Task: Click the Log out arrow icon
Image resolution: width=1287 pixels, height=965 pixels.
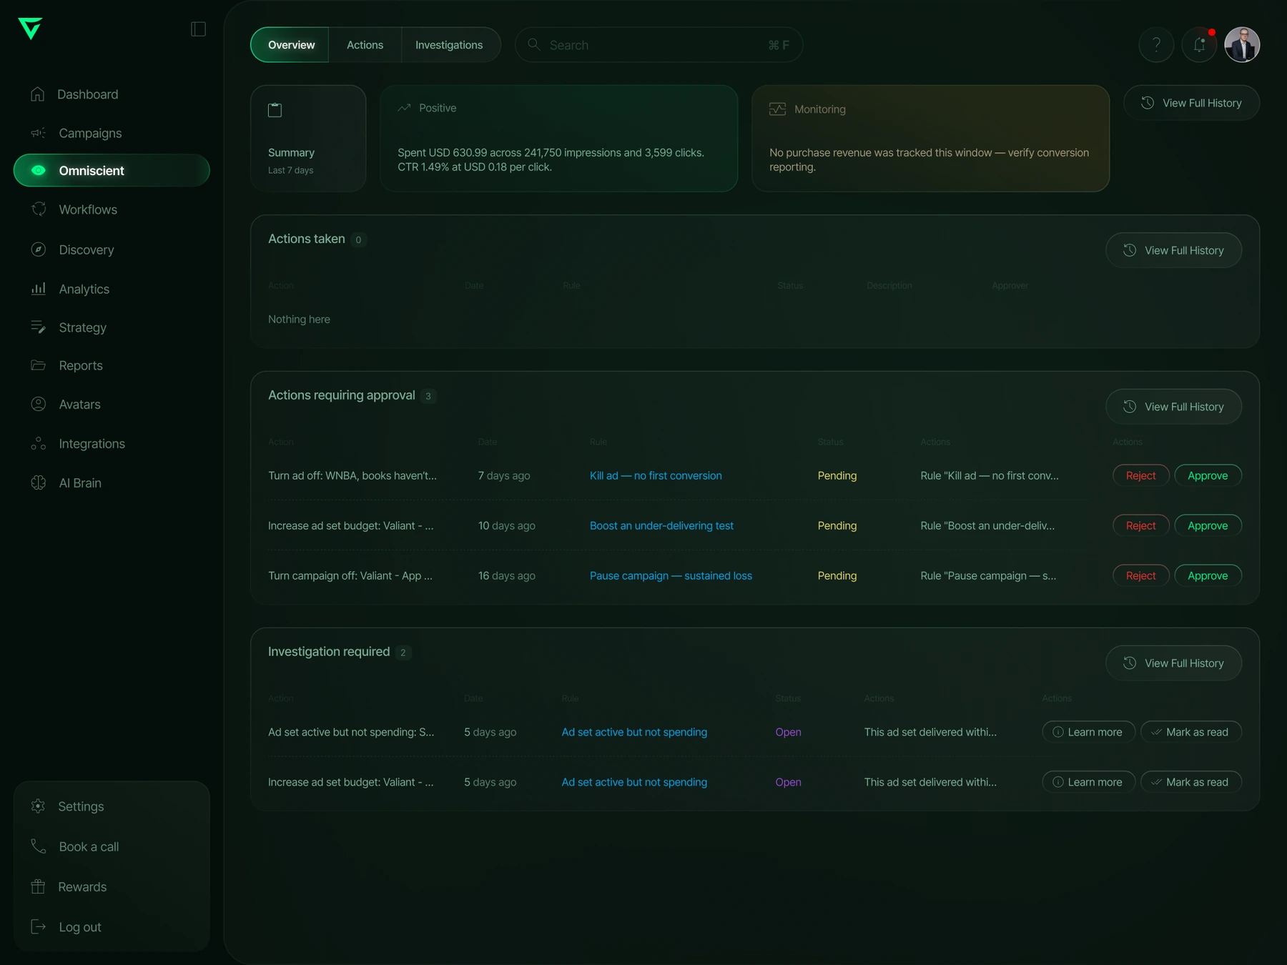Action: coord(39,926)
